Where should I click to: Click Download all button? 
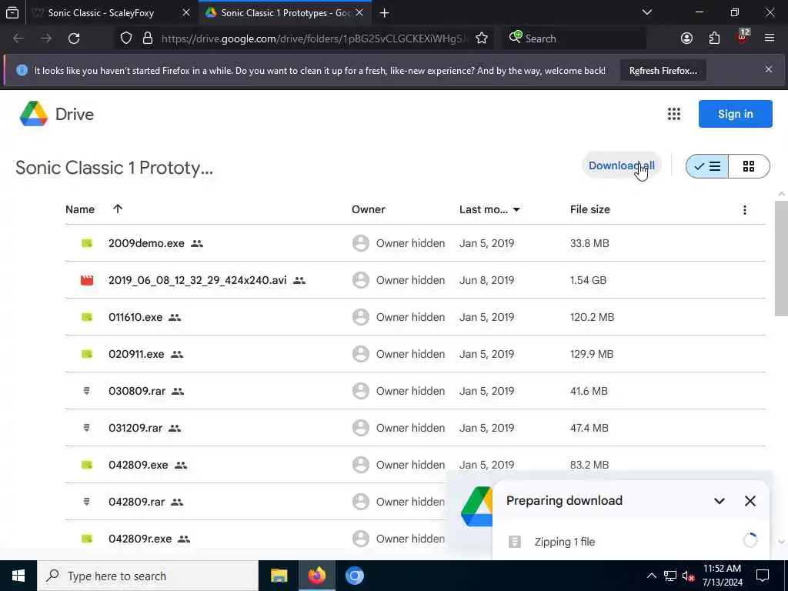[x=621, y=165]
